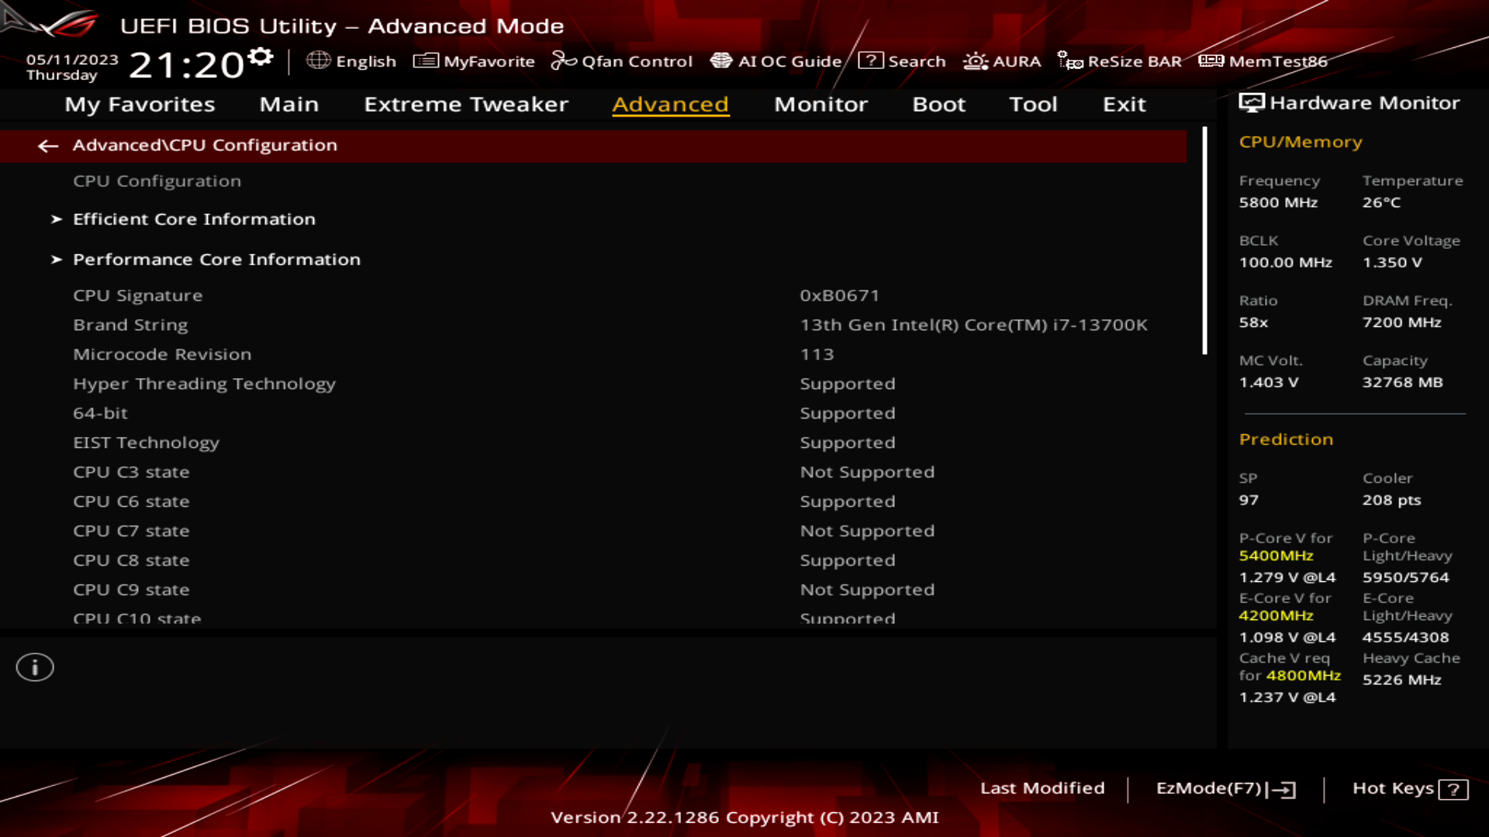This screenshot has width=1489, height=837.
Task: Select the Advanced tab
Action: 670,105
